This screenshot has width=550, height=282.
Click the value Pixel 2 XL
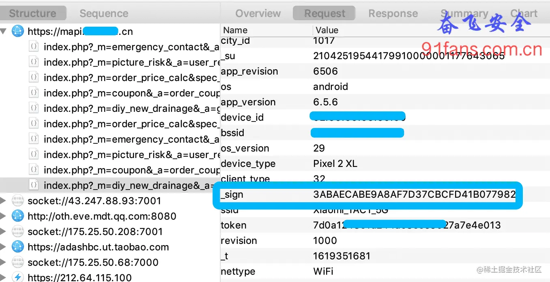(x=335, y=164)
